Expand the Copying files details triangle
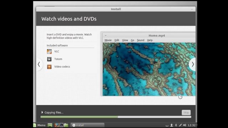The width and height of the screenshot is (228, 128). pyautogui.click(x=42, y=112)
